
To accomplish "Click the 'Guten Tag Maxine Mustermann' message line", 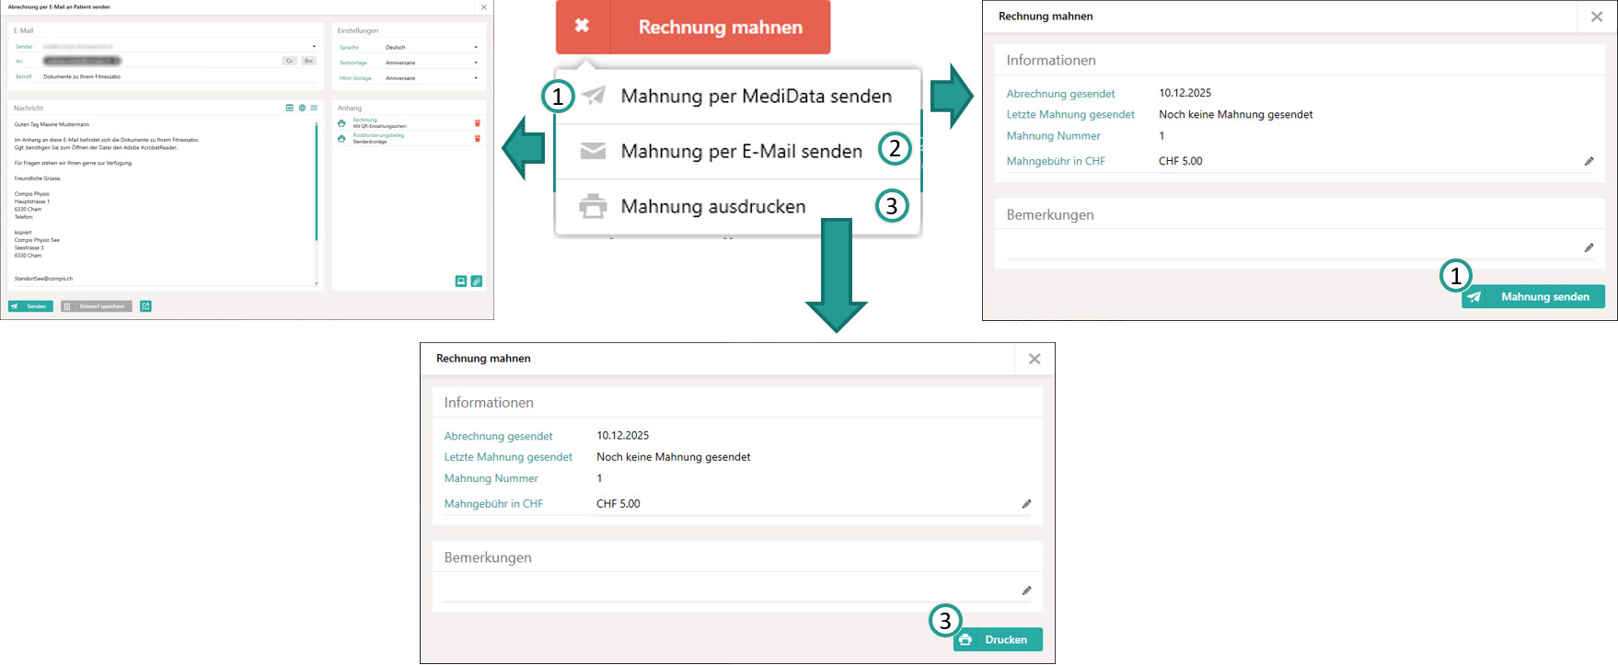I will pos(52,124).
